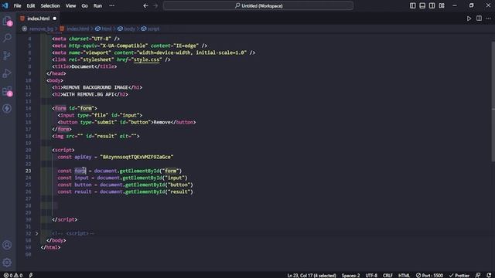
Task: Toggle Live Server Port : 5500
Action: point(429,275)
